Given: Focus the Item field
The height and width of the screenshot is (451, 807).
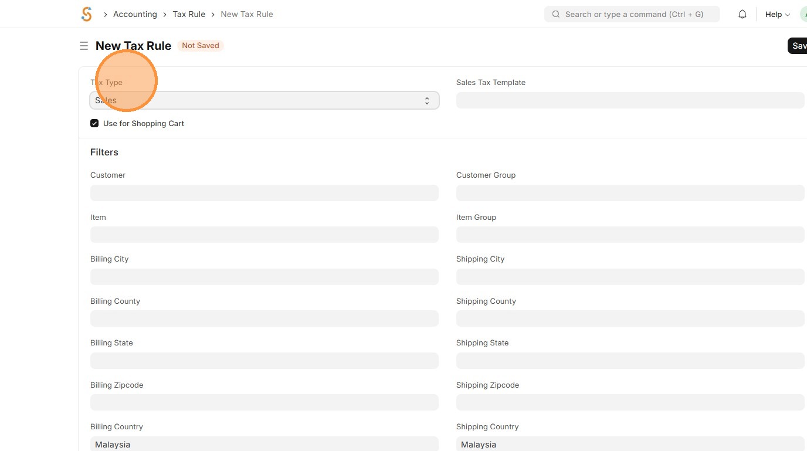Looking at the screenshot, I should tap(264, 235).
